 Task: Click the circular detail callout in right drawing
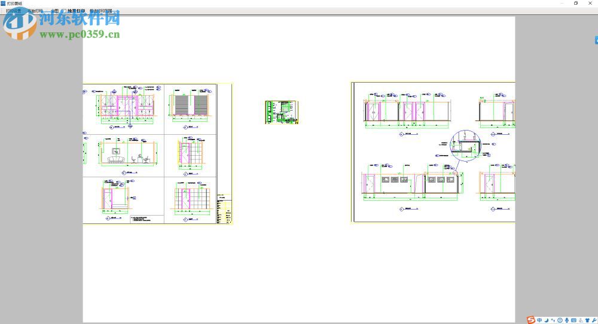465,145
